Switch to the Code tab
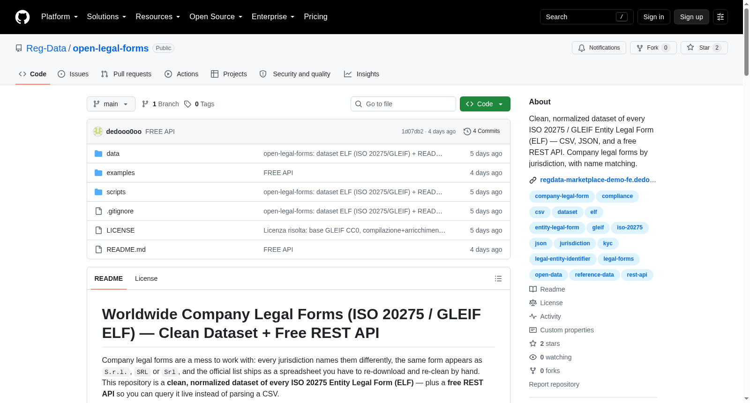 point(33,74)
